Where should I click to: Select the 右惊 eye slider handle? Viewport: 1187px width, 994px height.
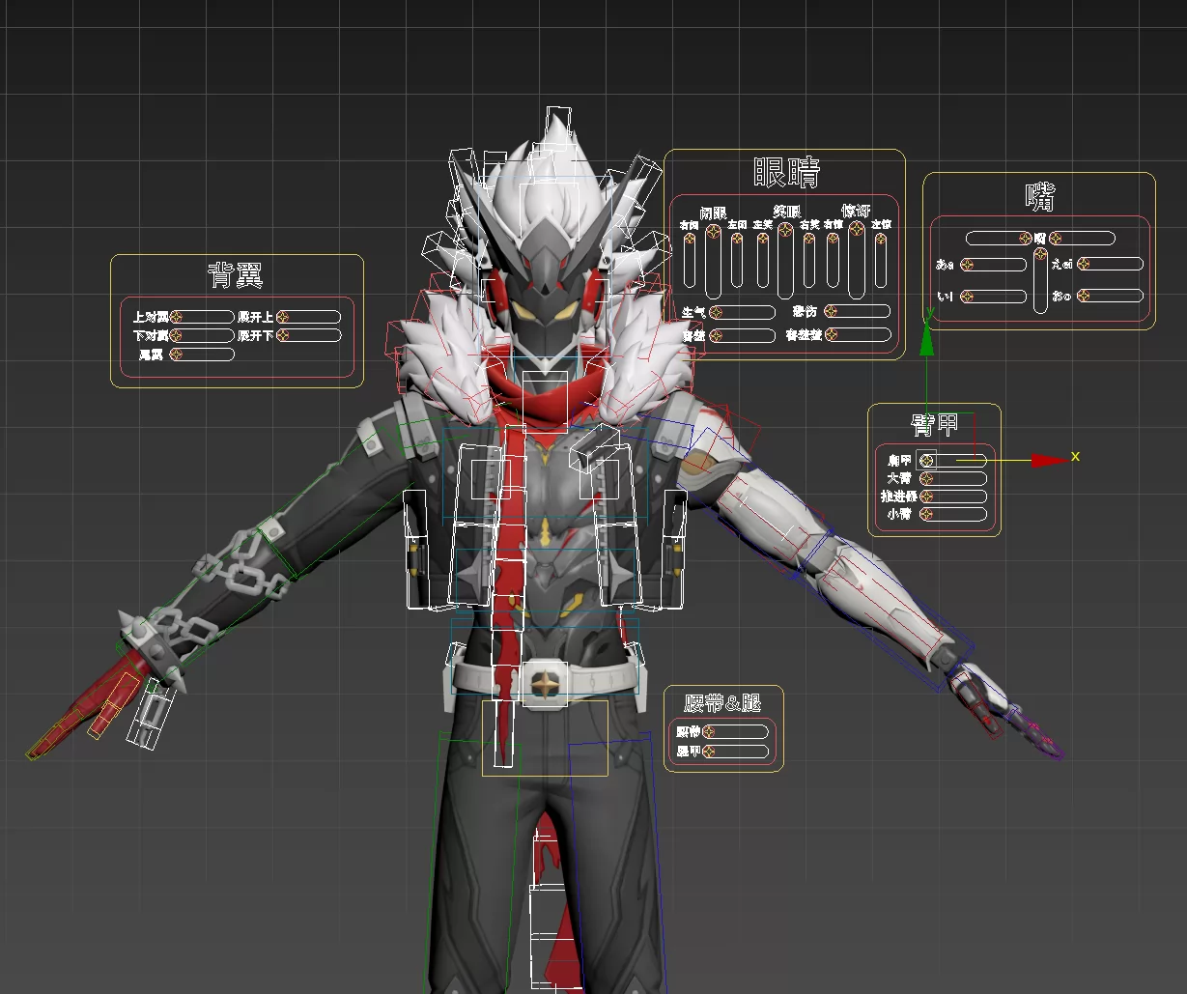(x=833, y=239)
